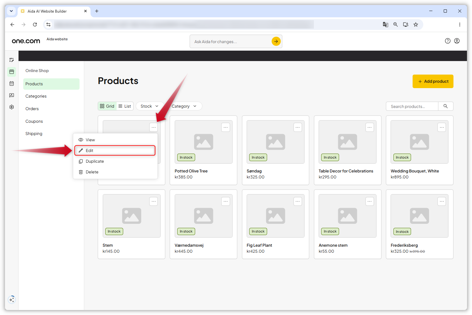Submit Aida request with yellow arrow
The height and width of the screenshot is (315, 472).
[x=276, y=41]
